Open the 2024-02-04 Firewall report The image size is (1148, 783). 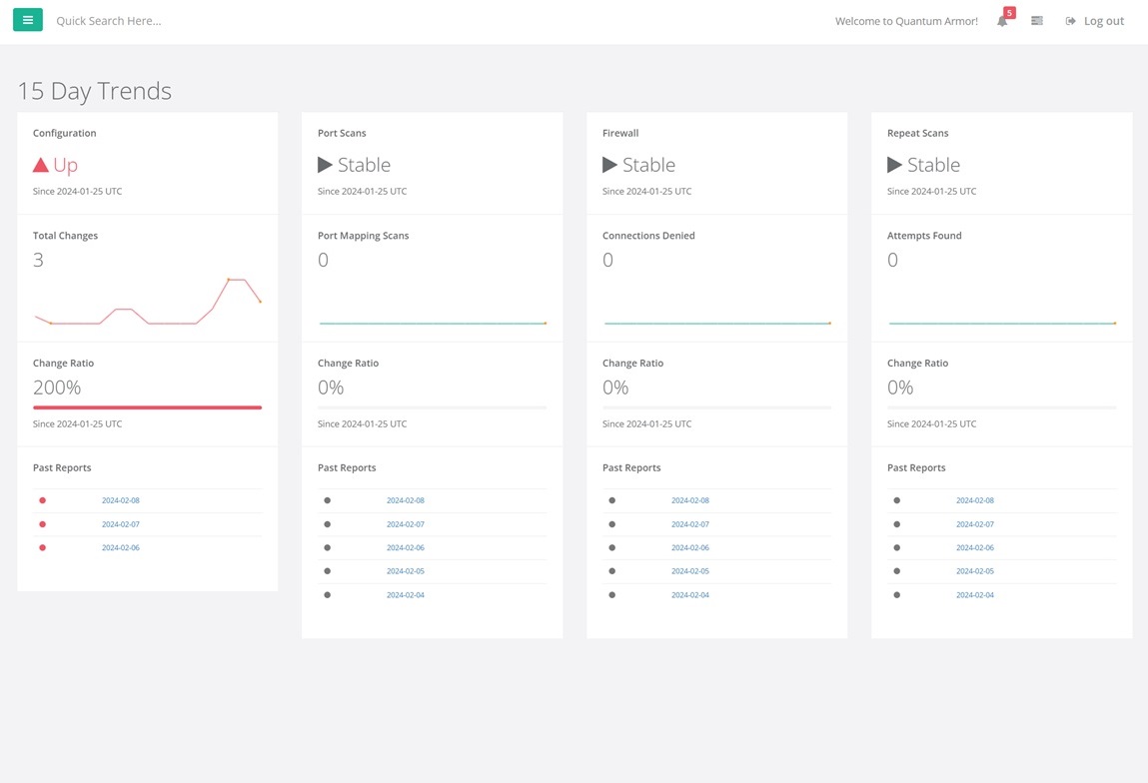point(689,594)
